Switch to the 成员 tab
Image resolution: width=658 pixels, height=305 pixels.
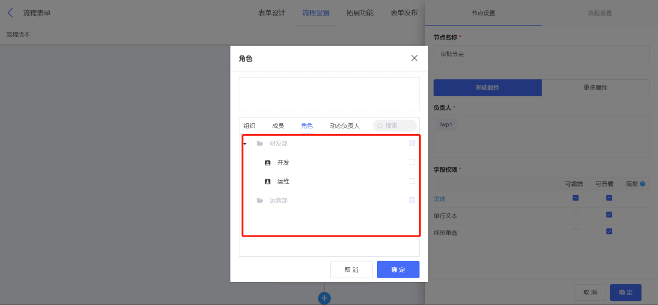pyautogui.click(x=278, y=126)
